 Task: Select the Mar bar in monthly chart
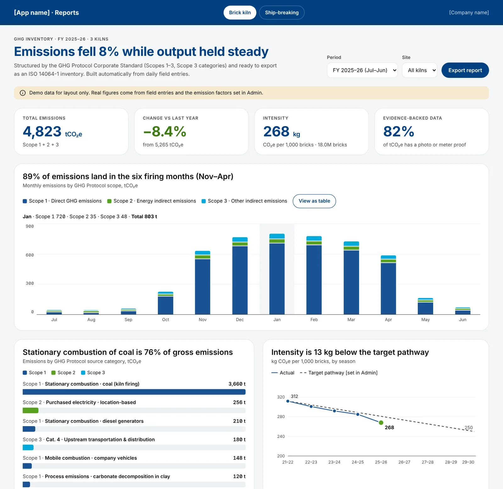point(351,278)
